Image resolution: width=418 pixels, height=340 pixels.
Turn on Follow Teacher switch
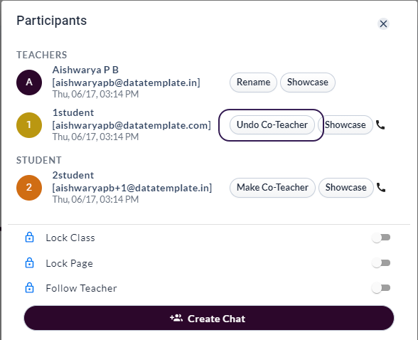[x=381, y=288]
